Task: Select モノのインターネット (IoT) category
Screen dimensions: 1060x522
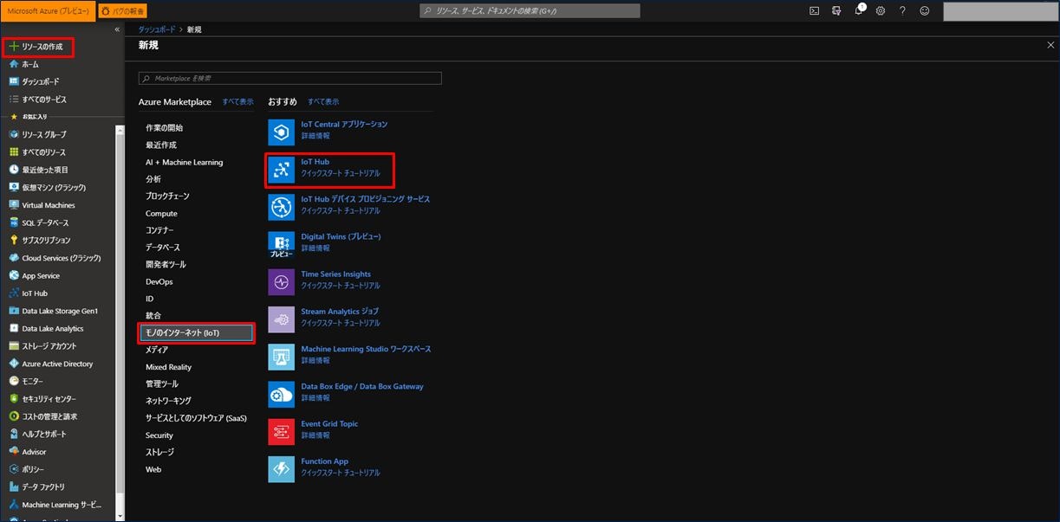Action: pos(197,332)
